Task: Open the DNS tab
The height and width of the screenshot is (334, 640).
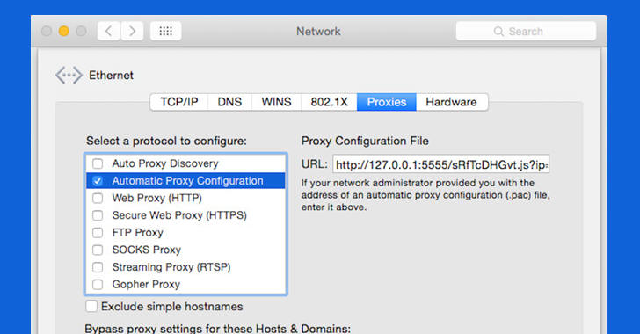Action: coord(229,102)
